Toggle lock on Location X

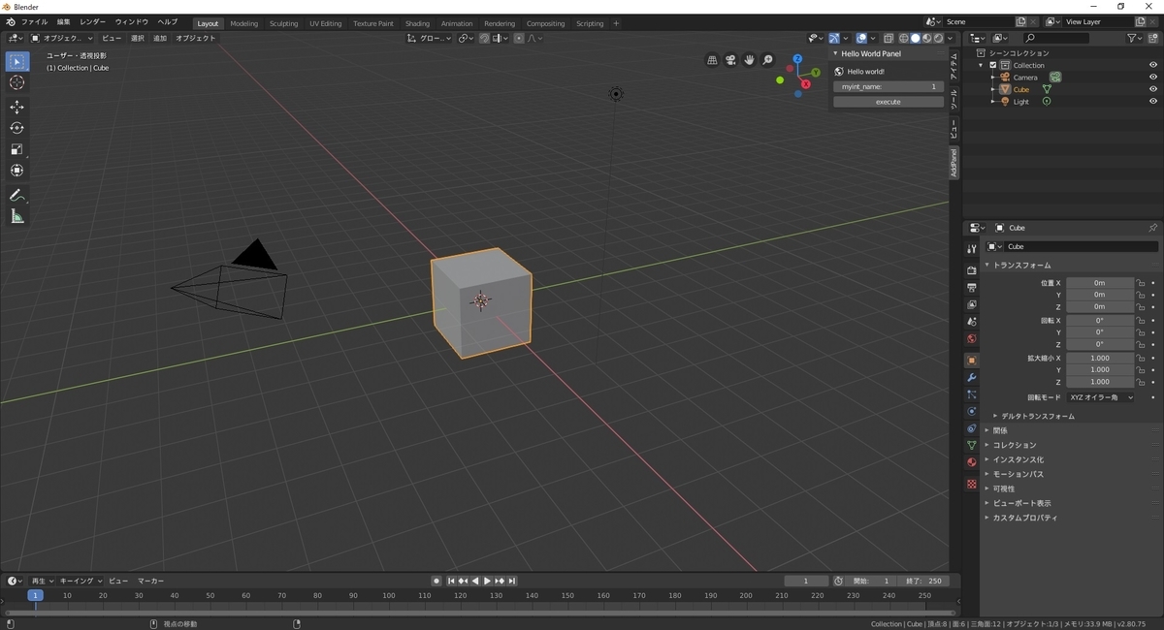[x=1141, y=283]
